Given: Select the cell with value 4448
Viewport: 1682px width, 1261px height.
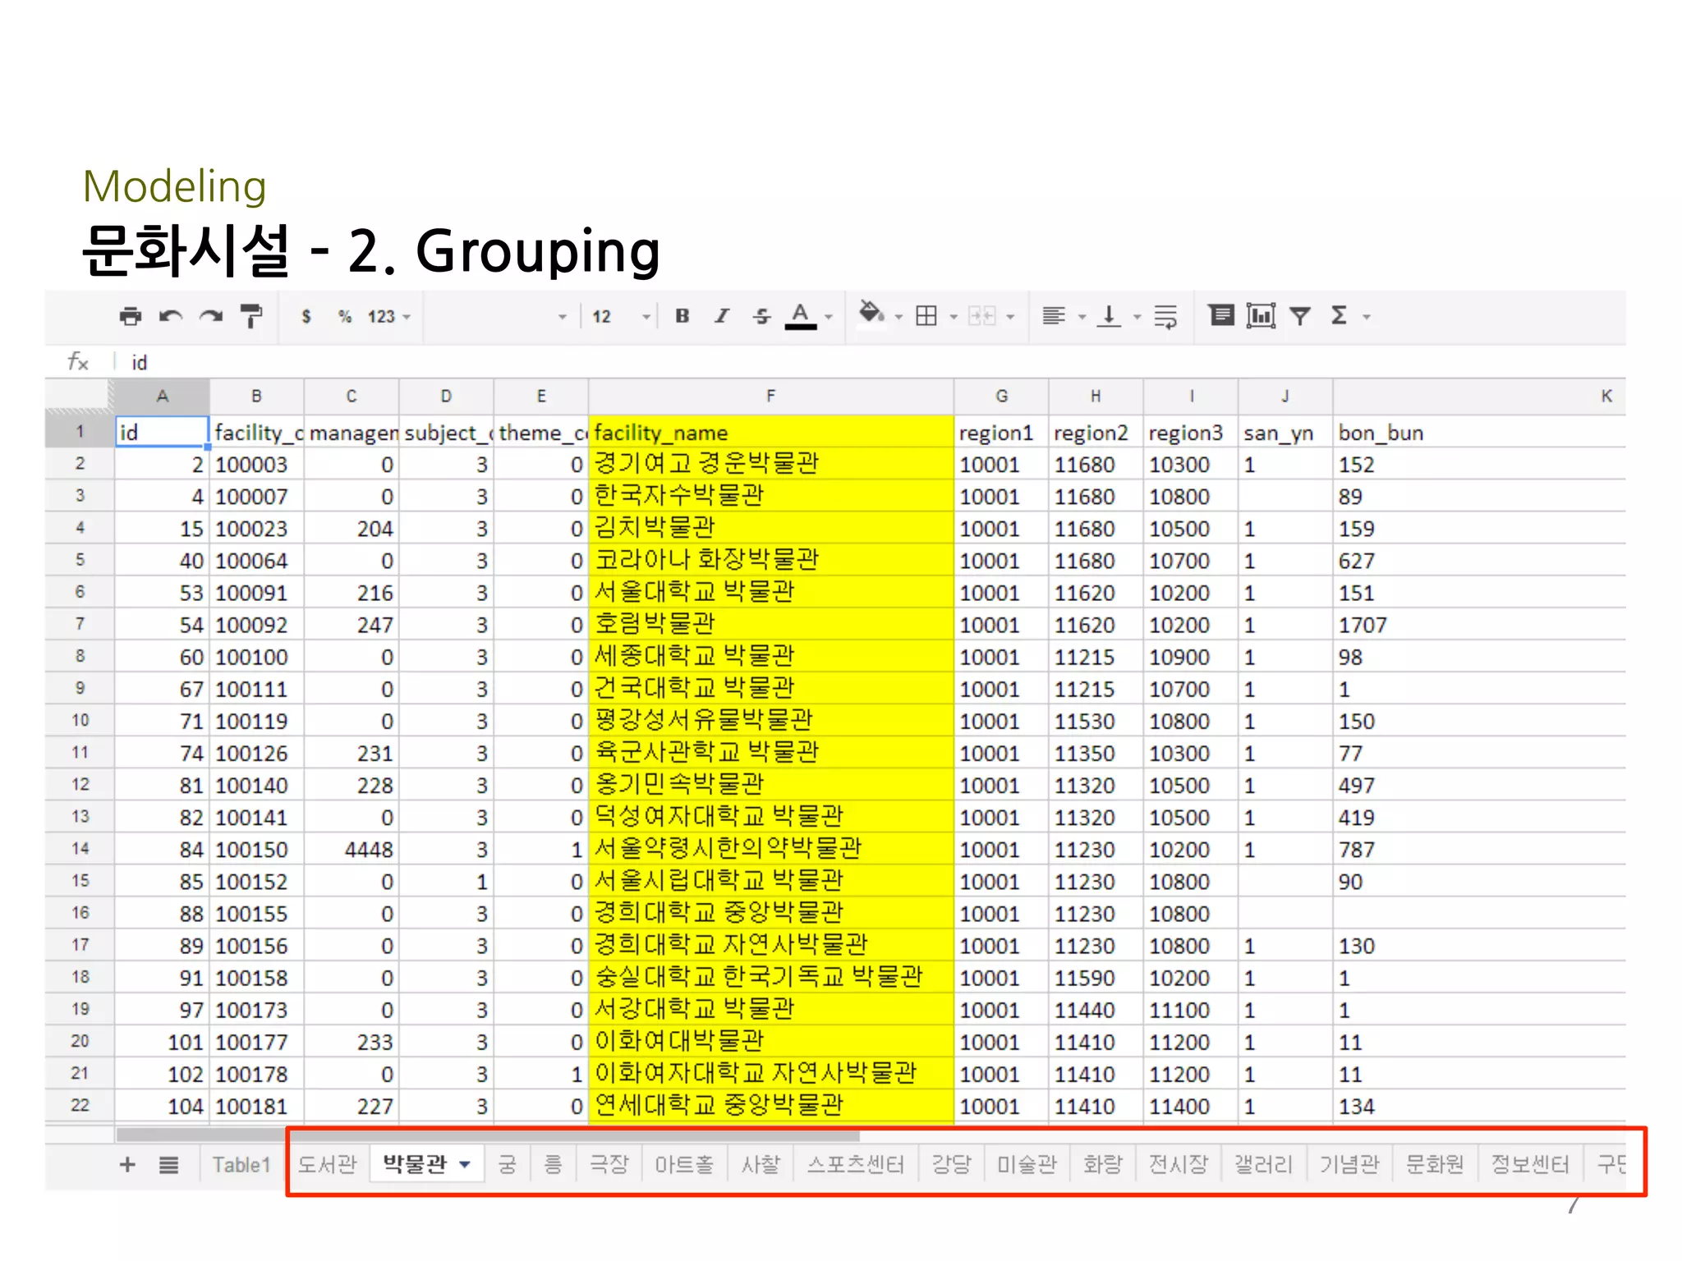Looking at the screenshot, I should click(352, 849).
